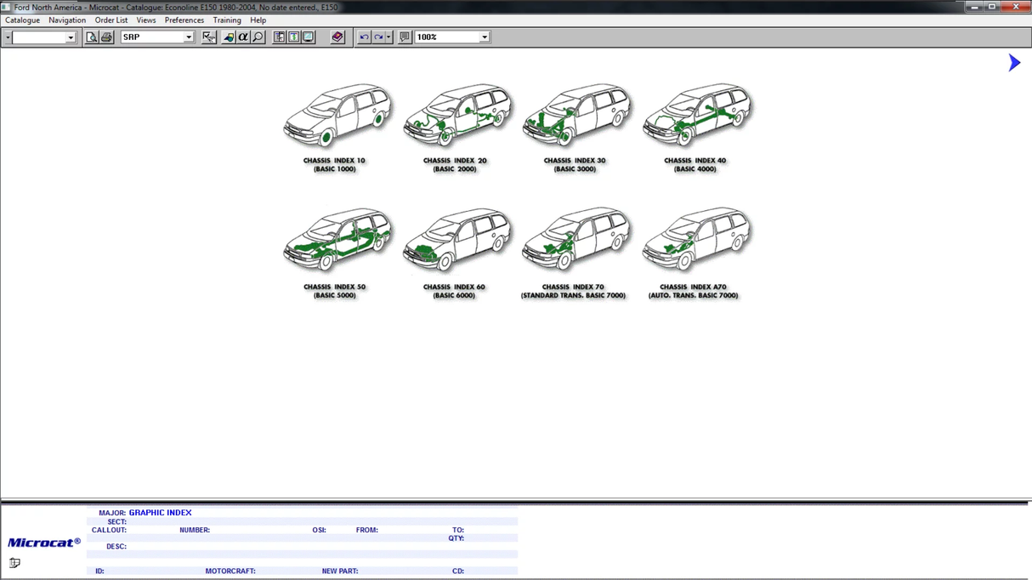1032x580 pixels.
Task: Open the Preferences menu
Action: tap(184, 20)
